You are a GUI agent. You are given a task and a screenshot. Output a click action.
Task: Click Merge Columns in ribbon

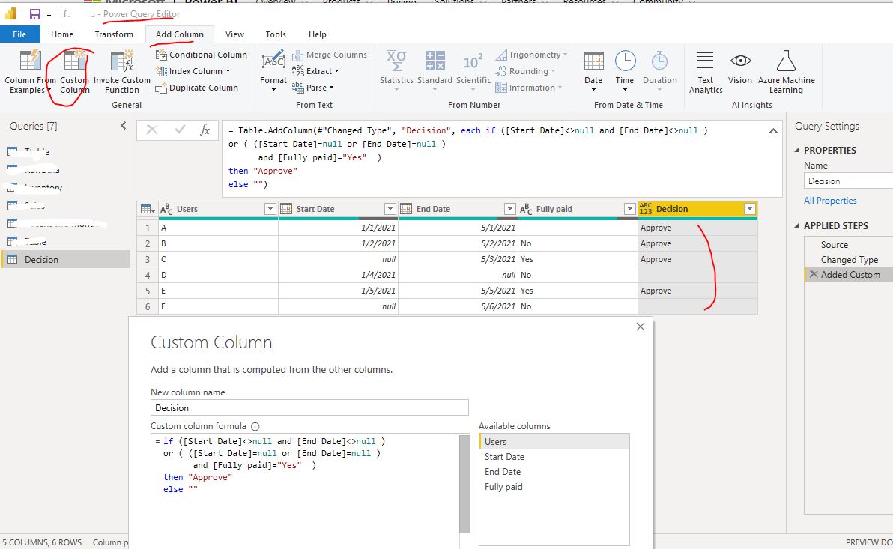330,55
